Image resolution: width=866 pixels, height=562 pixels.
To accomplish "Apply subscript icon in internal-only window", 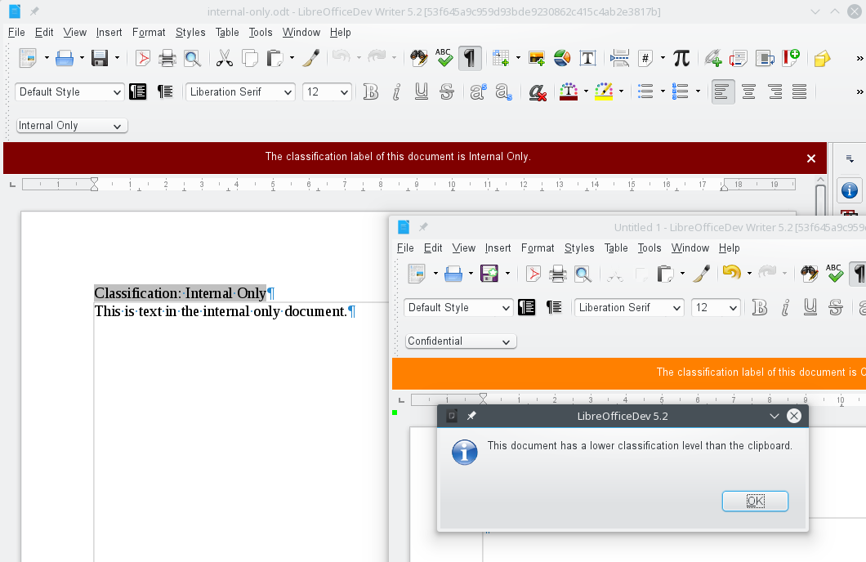I will click(x=503, y=91).
